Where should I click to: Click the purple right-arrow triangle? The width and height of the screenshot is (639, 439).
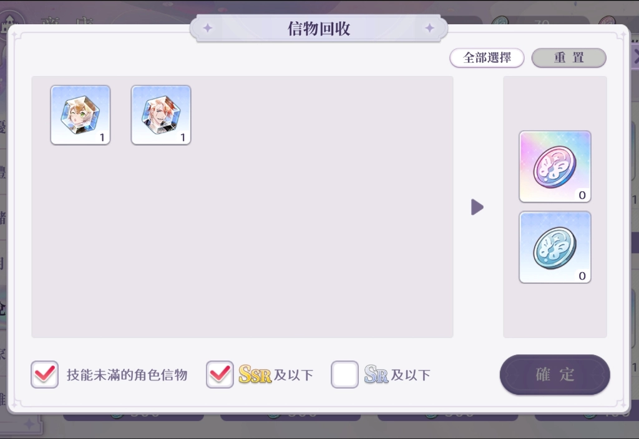[477, 207]
